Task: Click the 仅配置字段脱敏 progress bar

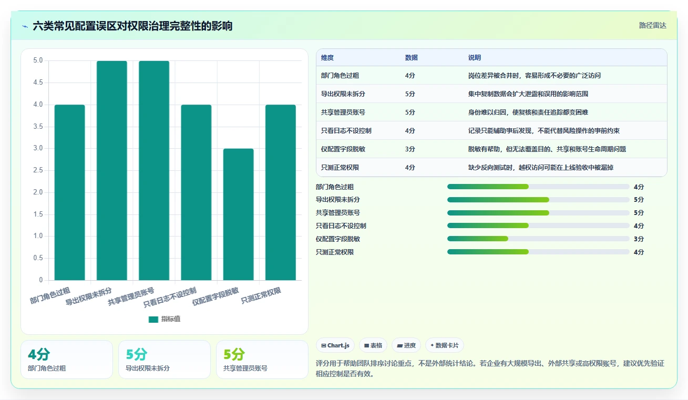Action: point(538,239)
